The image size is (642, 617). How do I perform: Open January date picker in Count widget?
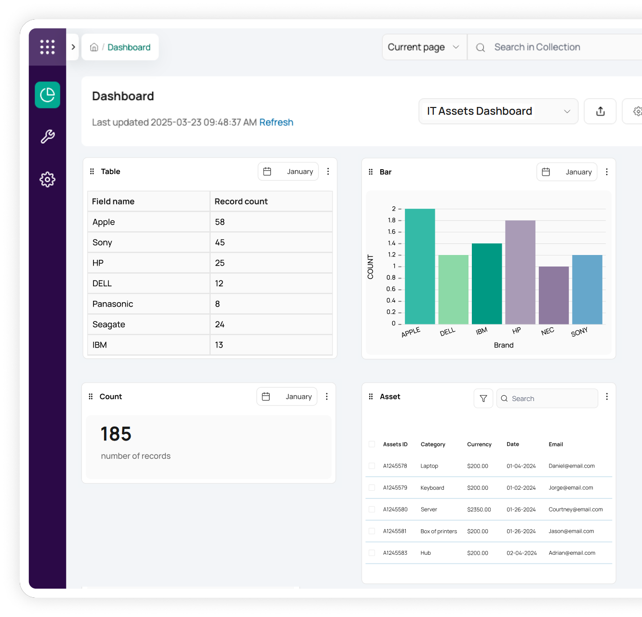click(x=287, y=397)
